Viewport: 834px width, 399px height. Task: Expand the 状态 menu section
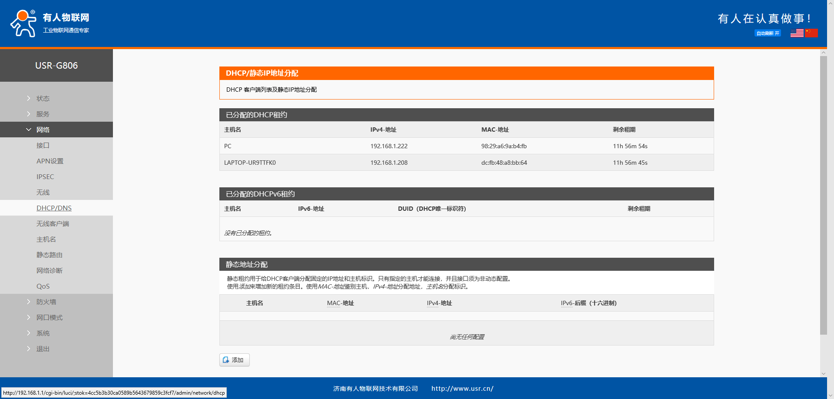[43, 99]
